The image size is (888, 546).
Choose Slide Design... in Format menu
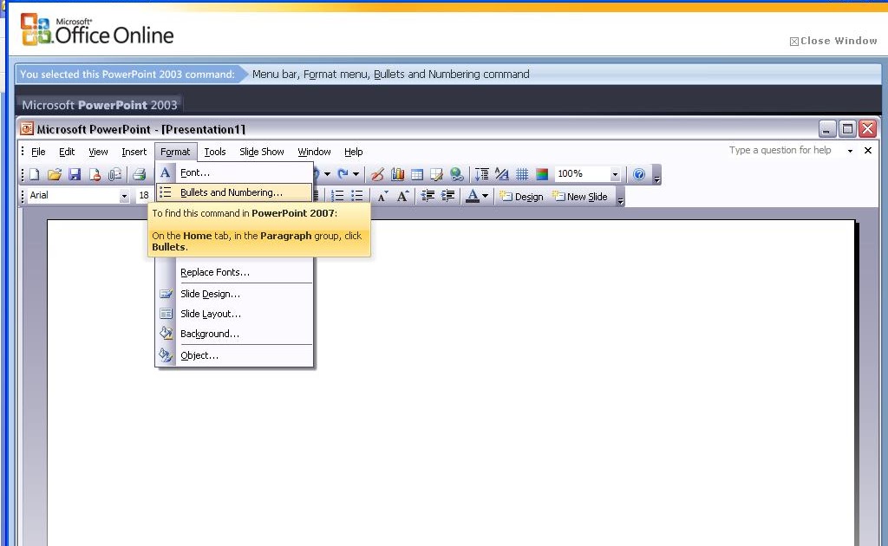(234, 294)
